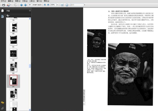Image resolution: width=158 pixels, height=111 pixels.
Task: Select the thumbnail below page 85
Action: click(x=13, y=106)
